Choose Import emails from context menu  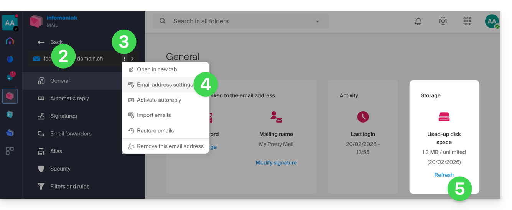pos(153,115)
